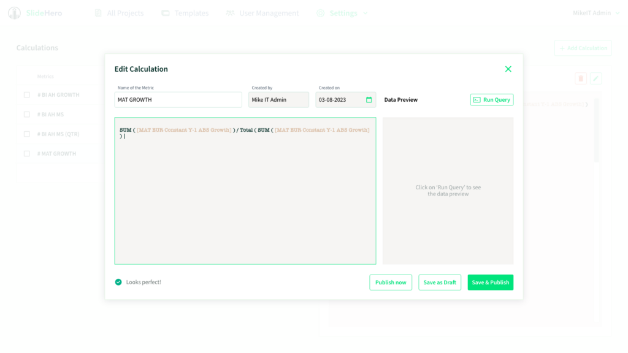Viewport: 628px width, 353px height.
Task: Open the MikeIT Admin account dropdown
Action: (591, 13)
